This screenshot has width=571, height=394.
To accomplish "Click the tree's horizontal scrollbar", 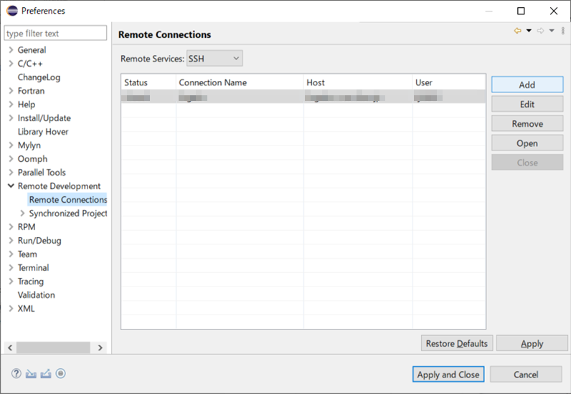I will (54, 347).
